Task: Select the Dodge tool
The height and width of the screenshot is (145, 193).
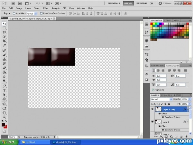Action: pos(4,81)
